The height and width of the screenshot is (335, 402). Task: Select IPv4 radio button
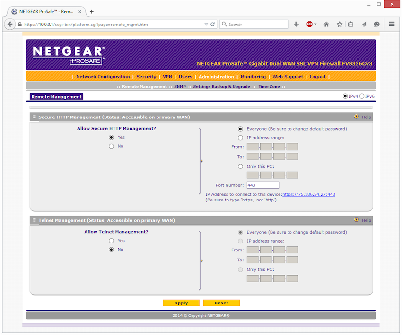(x=345, y=96)
